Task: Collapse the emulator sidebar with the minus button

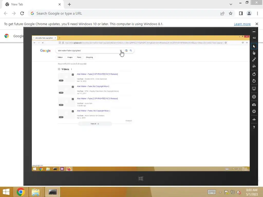Action: 254,31
